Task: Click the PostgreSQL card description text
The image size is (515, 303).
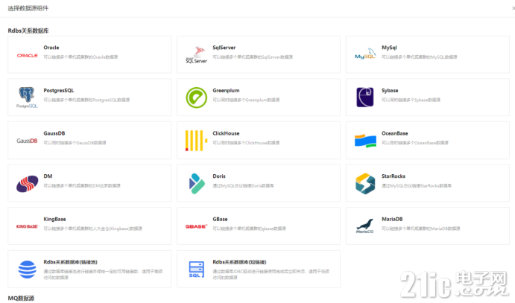Action: tap(86, 100)
